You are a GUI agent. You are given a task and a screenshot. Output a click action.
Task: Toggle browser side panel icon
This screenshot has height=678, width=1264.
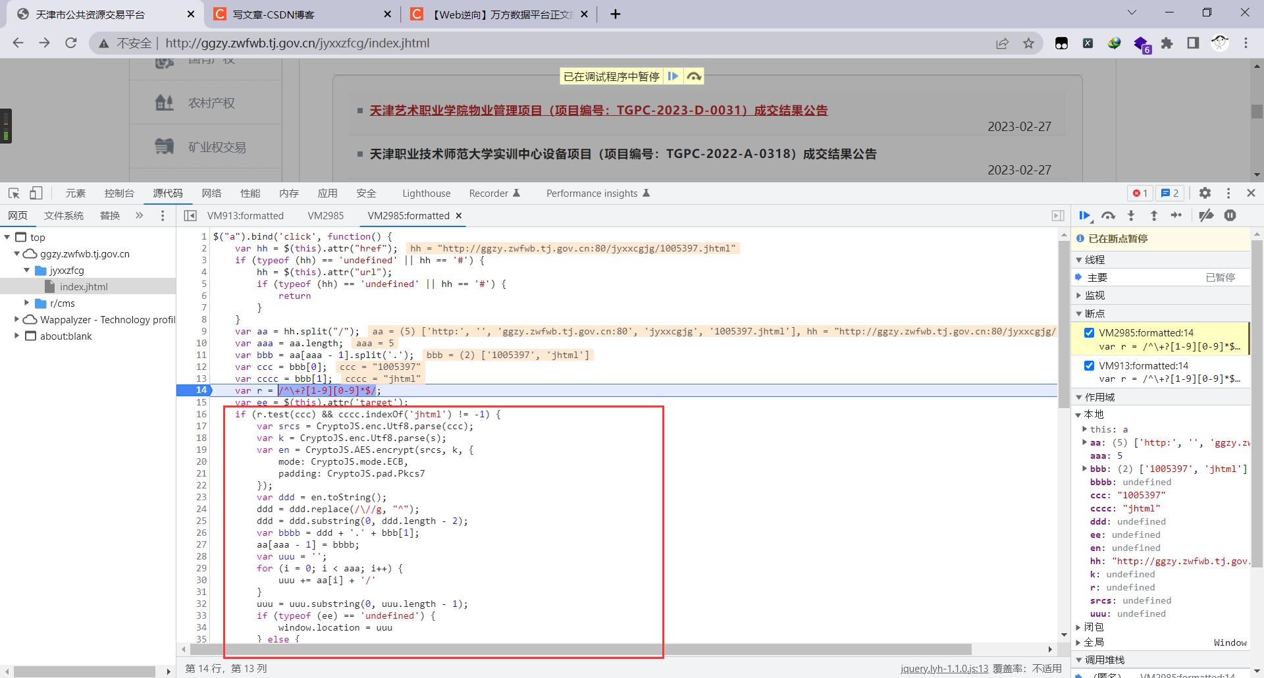click(1193, 43)
